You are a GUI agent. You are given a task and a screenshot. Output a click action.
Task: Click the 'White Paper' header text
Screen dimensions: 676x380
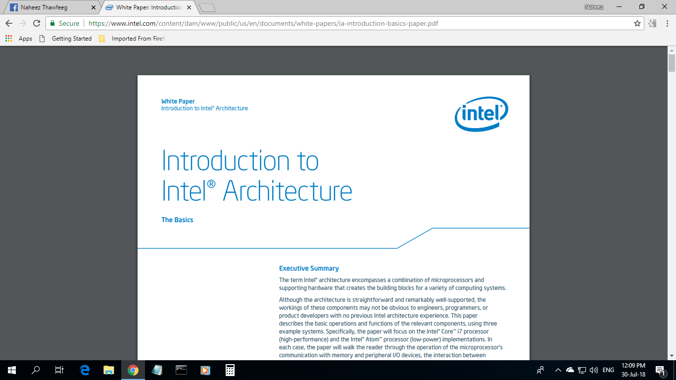pos(178,101)
